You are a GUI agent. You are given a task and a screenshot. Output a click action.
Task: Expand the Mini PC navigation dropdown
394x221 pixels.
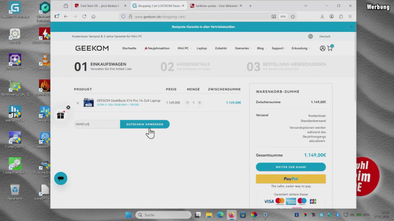click(x=184, y=49)
